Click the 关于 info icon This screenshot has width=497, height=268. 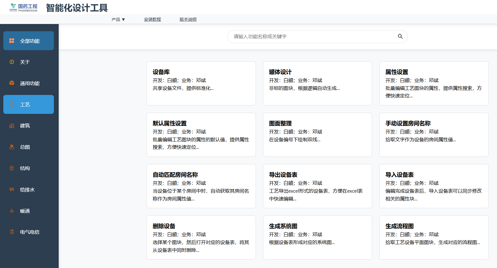(x=12, y=62)
